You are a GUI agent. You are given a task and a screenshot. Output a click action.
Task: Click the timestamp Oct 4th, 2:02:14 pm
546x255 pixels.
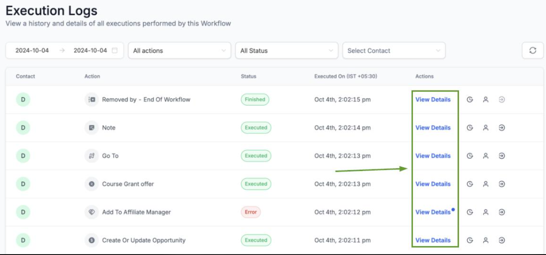click(342, 127)
